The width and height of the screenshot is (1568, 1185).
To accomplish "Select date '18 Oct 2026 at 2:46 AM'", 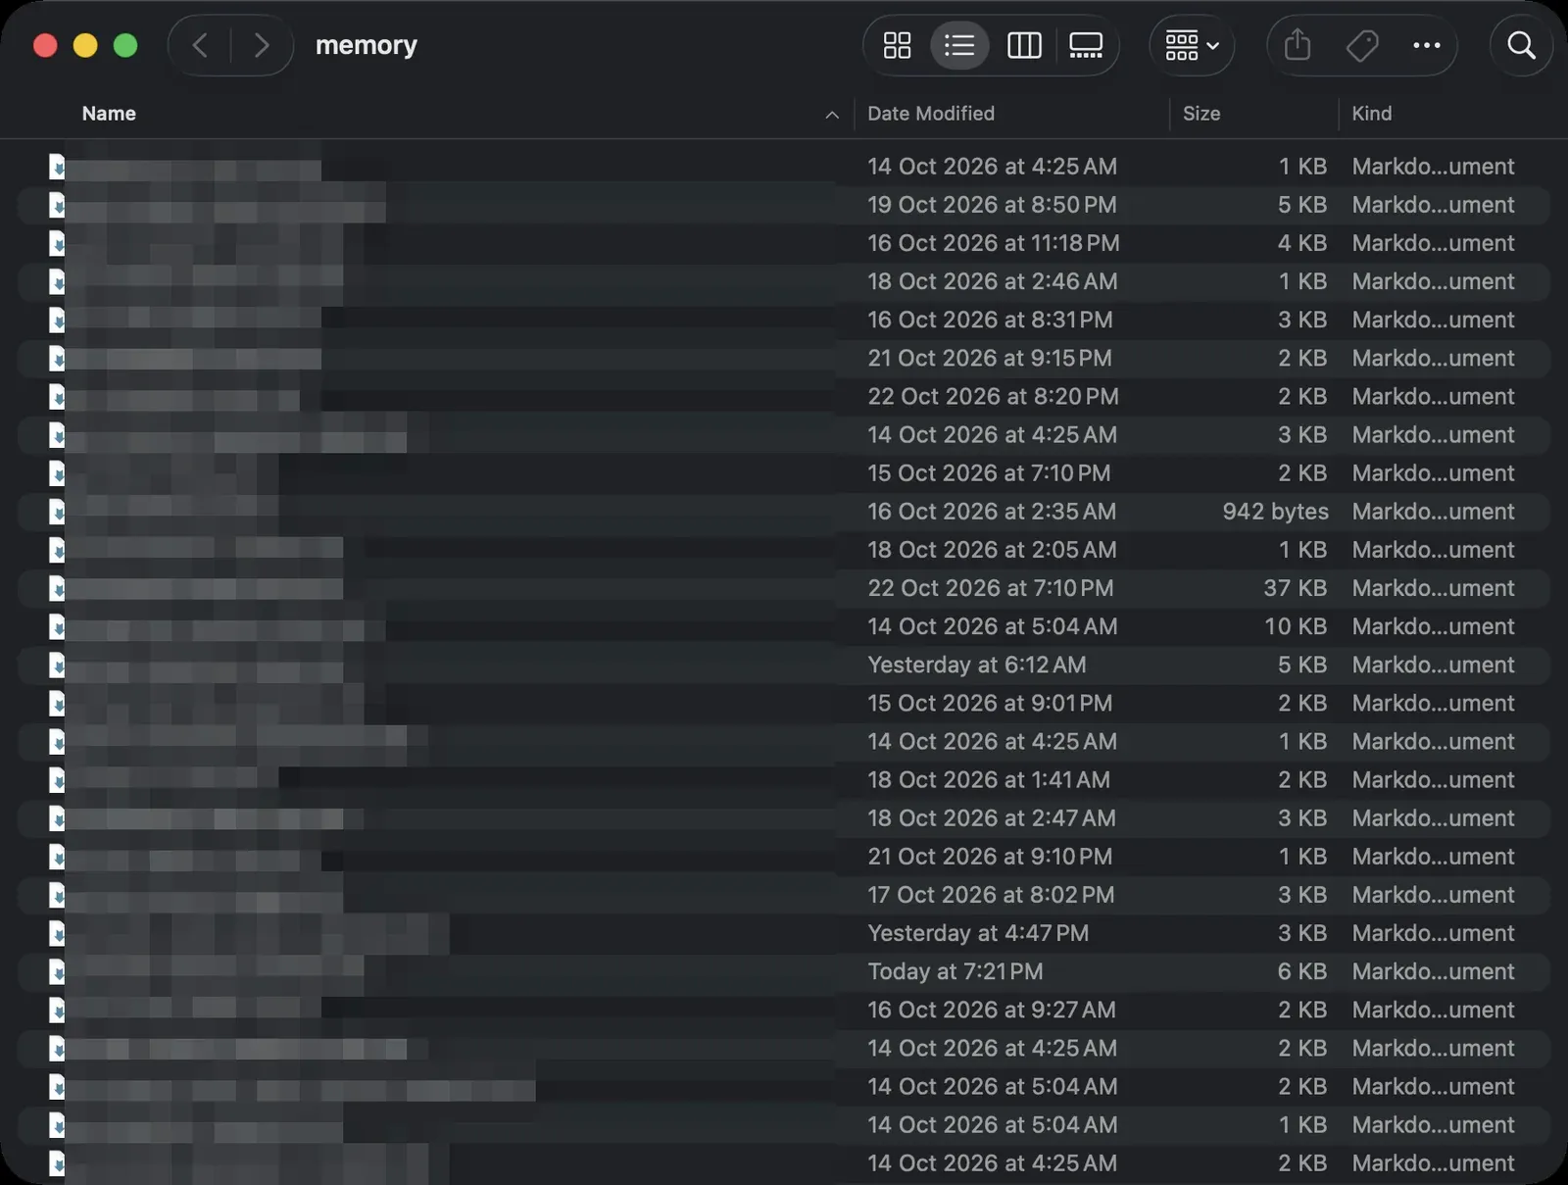I will click(993, 281).
